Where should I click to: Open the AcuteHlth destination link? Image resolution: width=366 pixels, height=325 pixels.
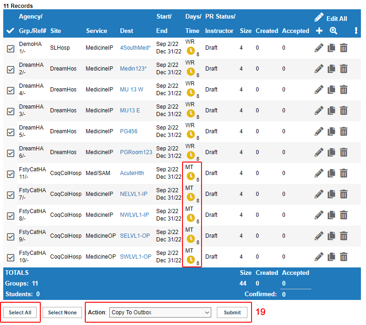[x=132, y=173]
